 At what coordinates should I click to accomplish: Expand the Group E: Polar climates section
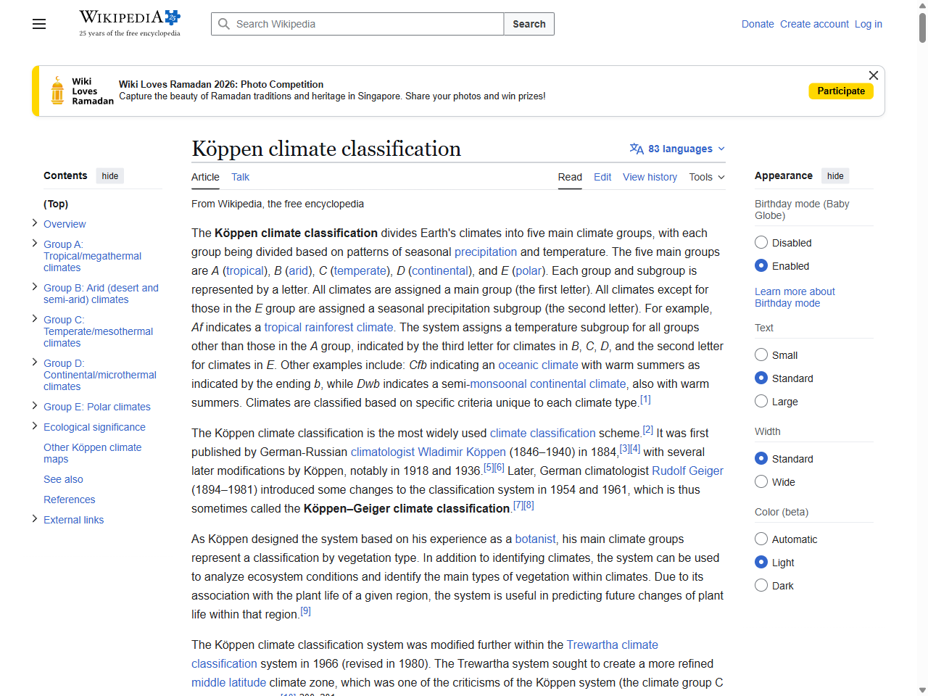(34, 407)
